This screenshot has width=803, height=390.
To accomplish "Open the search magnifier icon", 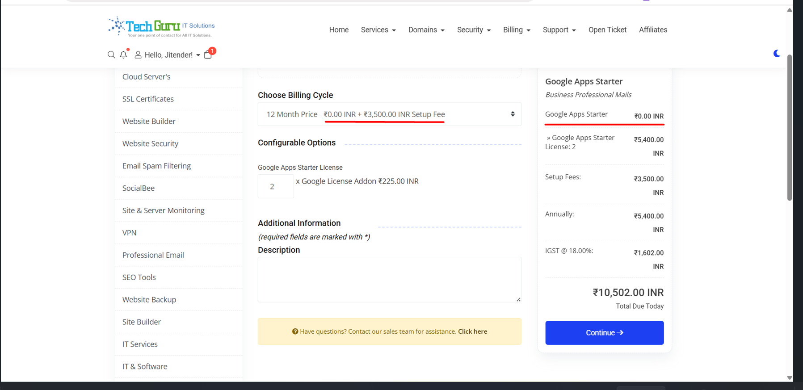I will (111, 55).
